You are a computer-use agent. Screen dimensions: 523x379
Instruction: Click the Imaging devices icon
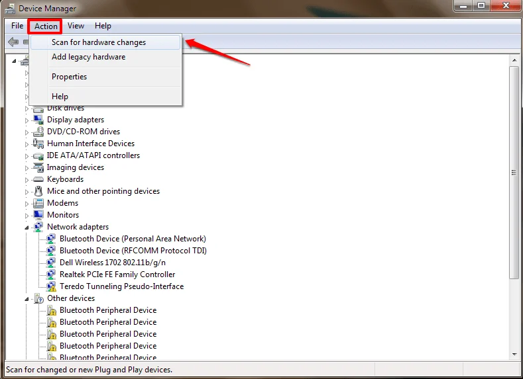(x=38, y=167)
